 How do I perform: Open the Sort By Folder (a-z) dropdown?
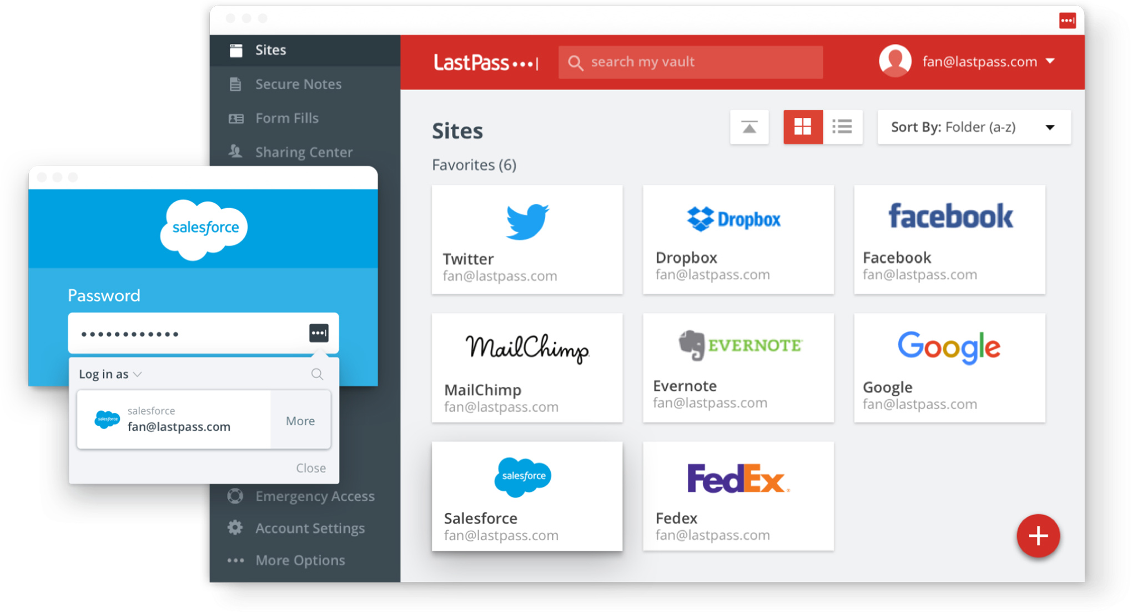pyautogui.click(x=974, y=127)
